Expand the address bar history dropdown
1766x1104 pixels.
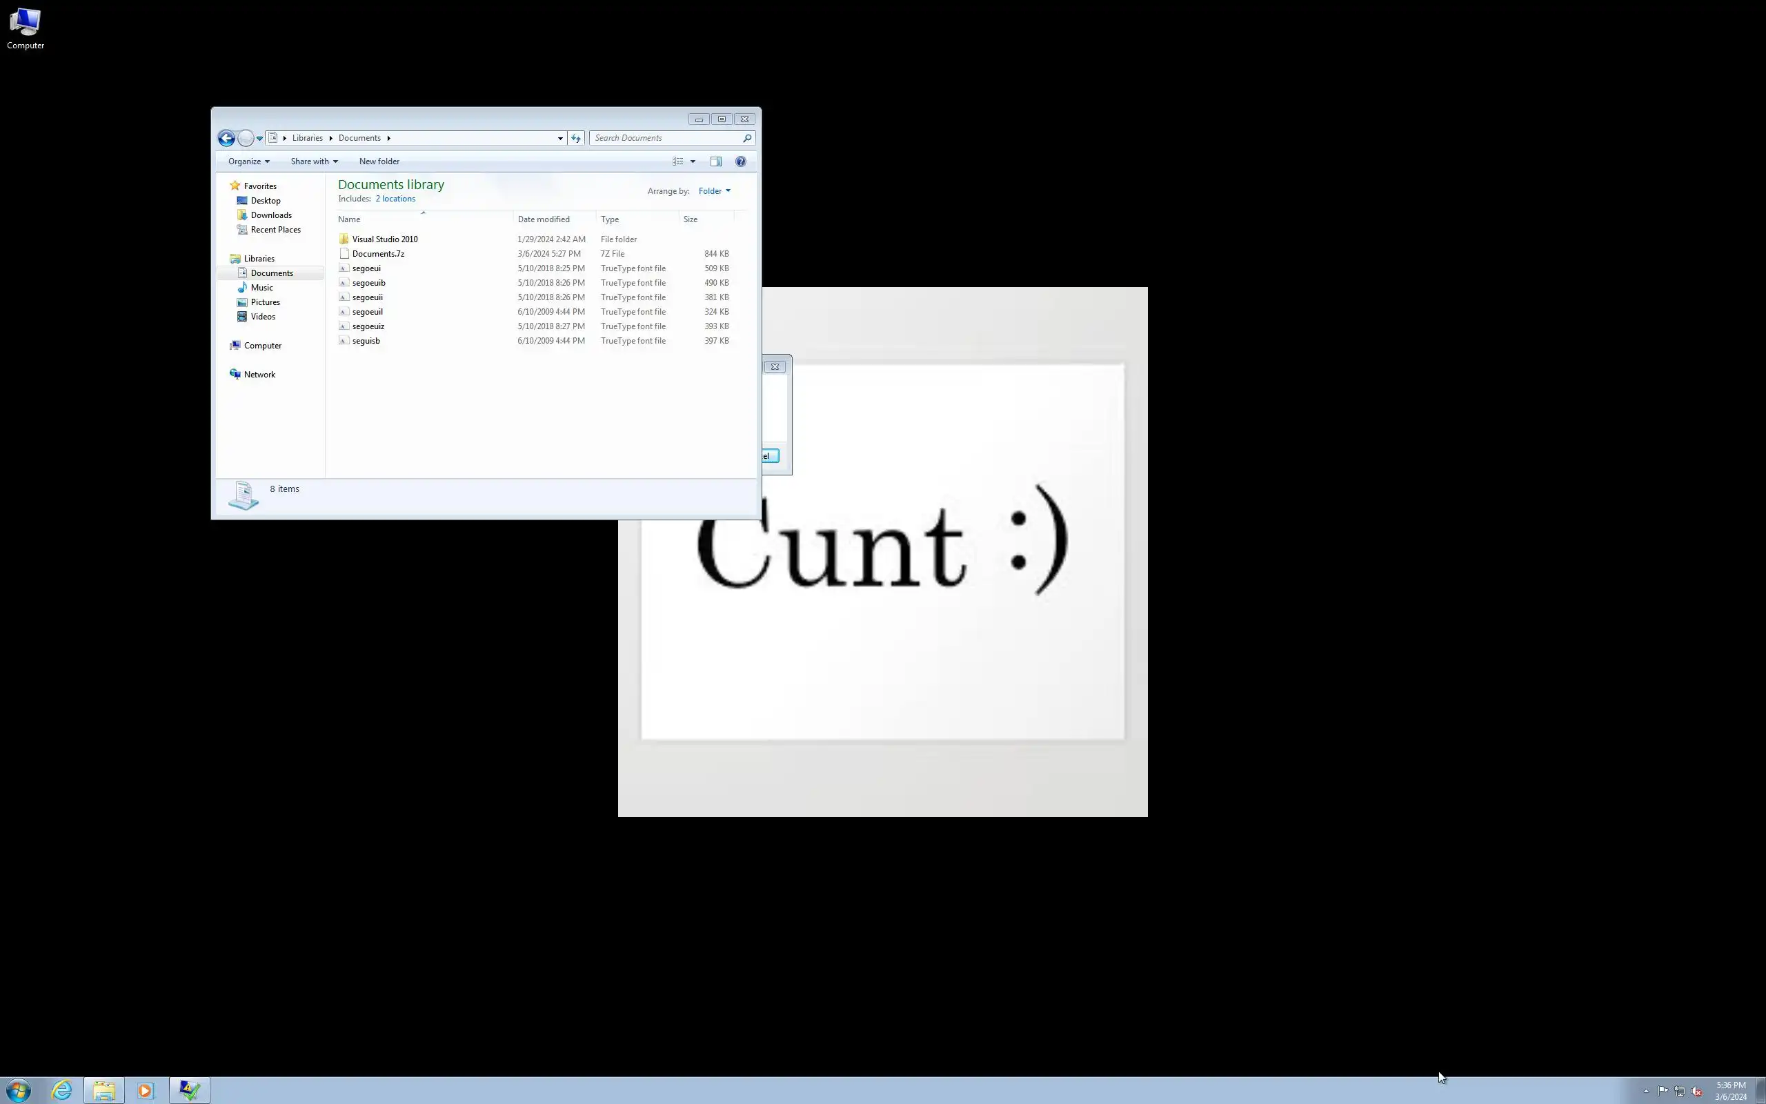click(559, 138)
